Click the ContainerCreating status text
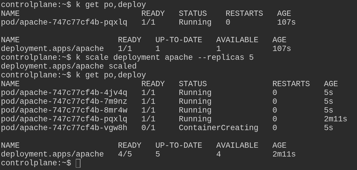Image resolution: width=357 pixels, height=170 pixels. tap(218, 128)
